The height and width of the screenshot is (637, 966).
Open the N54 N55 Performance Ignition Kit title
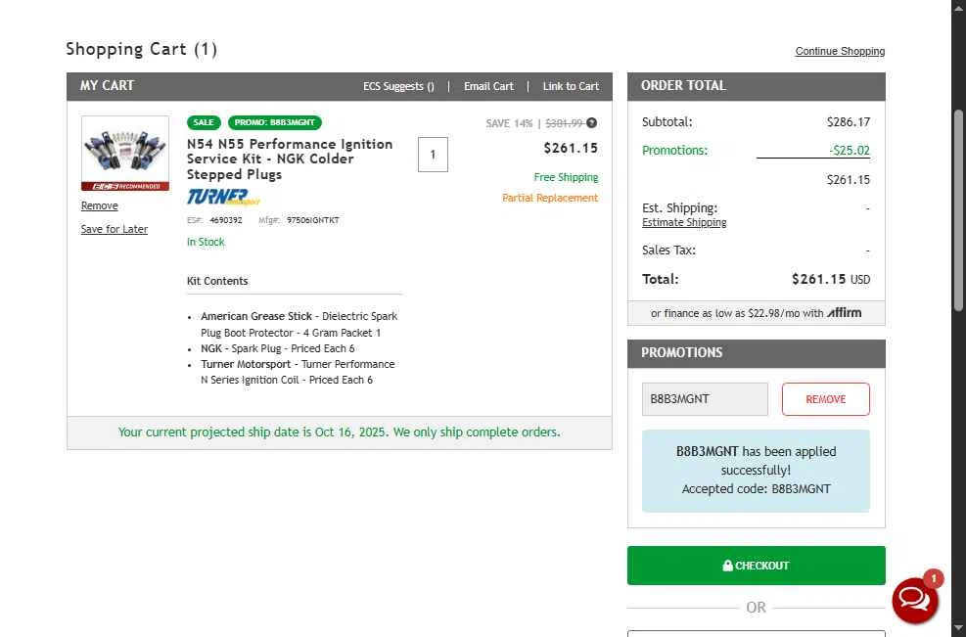290,159
